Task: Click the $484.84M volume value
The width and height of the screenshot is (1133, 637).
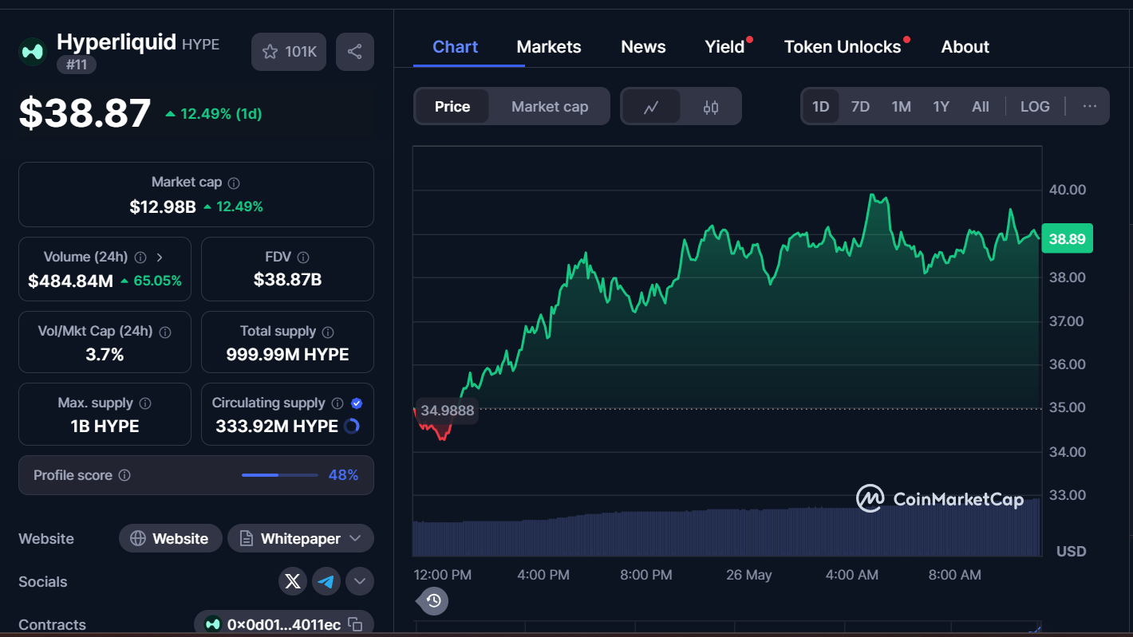Action: (x=70, y=281)
